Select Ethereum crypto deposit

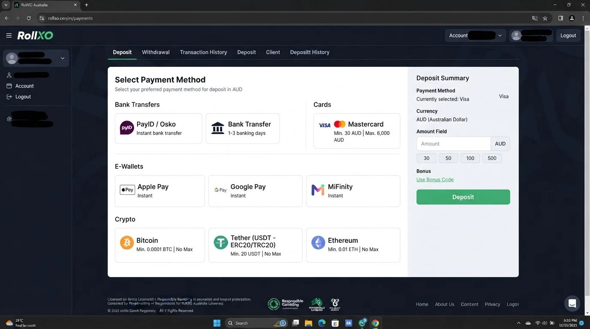click(353, 245)
